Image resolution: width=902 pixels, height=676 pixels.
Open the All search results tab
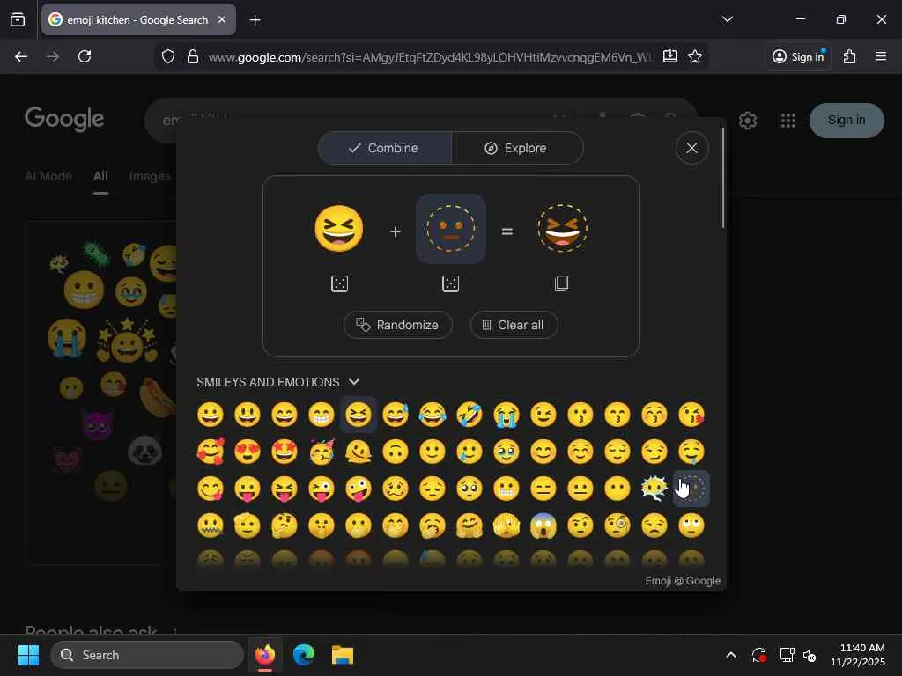pos(100,176)
